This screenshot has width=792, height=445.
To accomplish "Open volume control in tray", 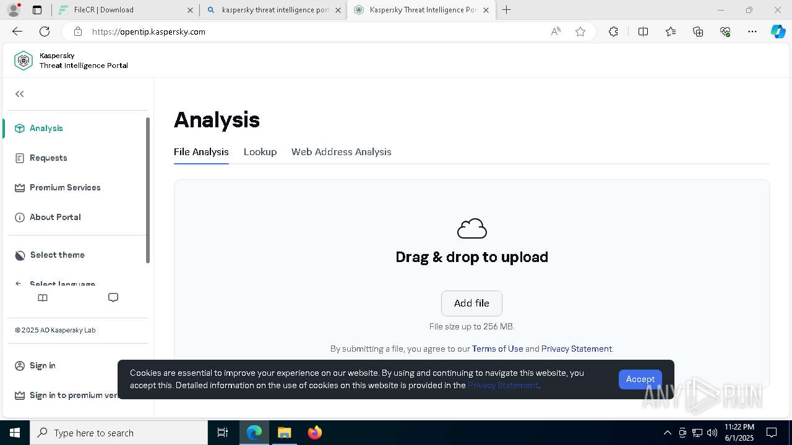I will pos(712,433).
